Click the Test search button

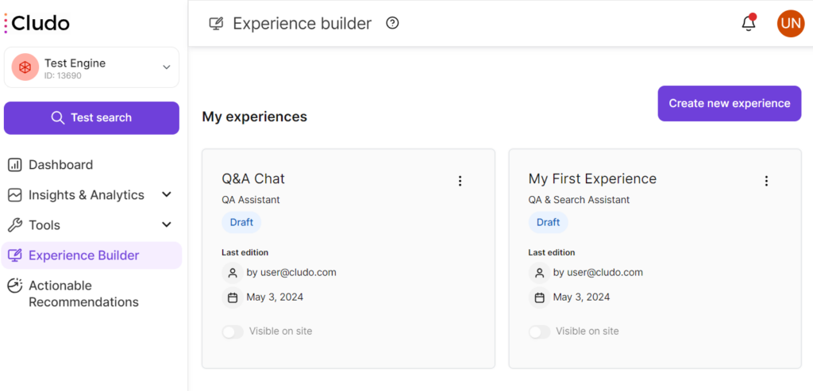click(x=92, y=118)
